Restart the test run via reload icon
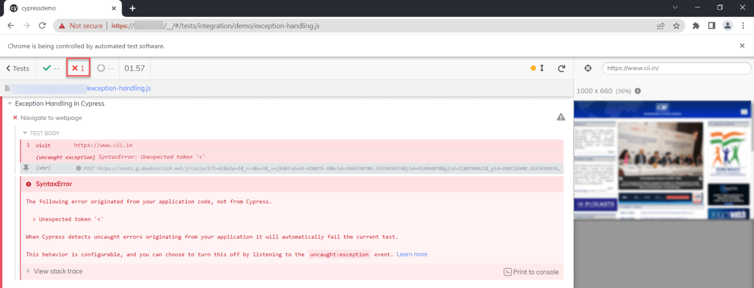754x288 pixels. click(x=561, y=68)
